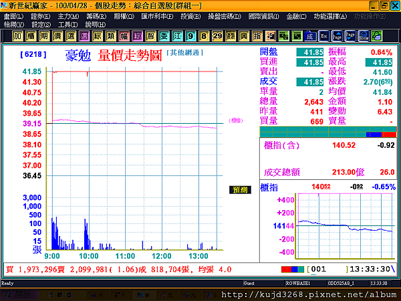
Task: Open the 匯市利率(F) menu
Action: (157, 17)
